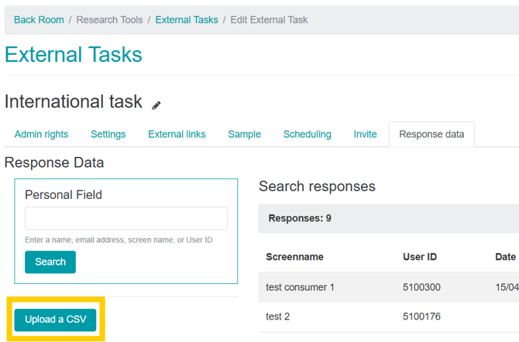Click the User ID column header
Image resolution: width=519 pixels, height=342 pixels.
420,257
